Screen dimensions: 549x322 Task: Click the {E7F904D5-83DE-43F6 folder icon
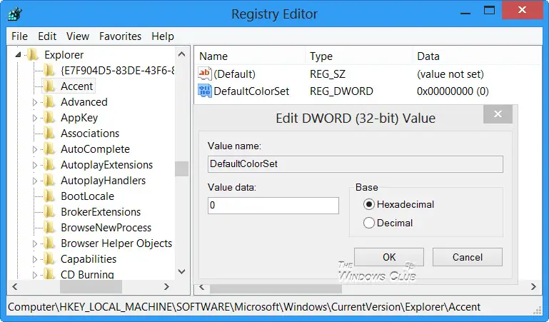pyautogui.click(x=49, y=71)
